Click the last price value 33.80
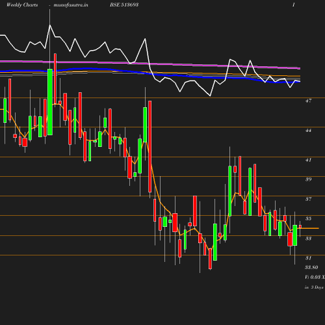Viewport: 325px width, 325px height. [x=311, y=267]
